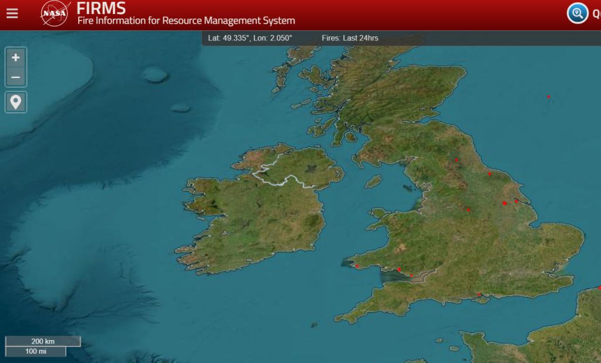Click the location pin marker button
This screenshot has width=601, height=363.
[x=16, y=102]
